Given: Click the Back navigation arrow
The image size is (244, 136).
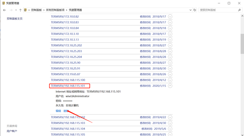Looking at the screenshot, I should tap(5, 10).
